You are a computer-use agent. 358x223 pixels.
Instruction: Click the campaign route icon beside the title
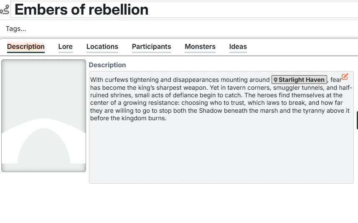pyautogui.click(x=5, y=10)
